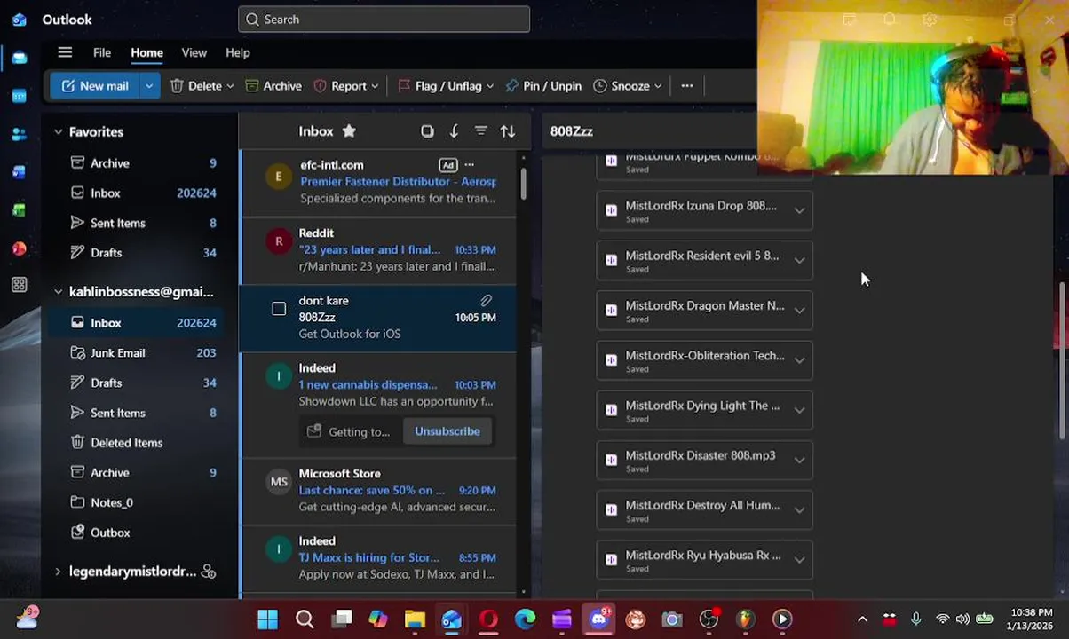Open Word from the app rail
The height and width of the screenshot is (639, 1069).
tap(19, 172)
